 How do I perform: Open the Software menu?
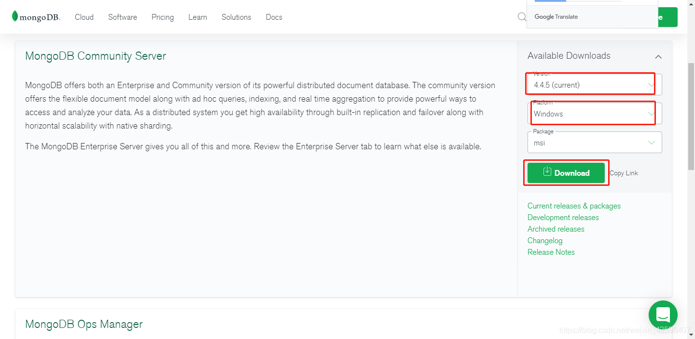pos(123,17)
